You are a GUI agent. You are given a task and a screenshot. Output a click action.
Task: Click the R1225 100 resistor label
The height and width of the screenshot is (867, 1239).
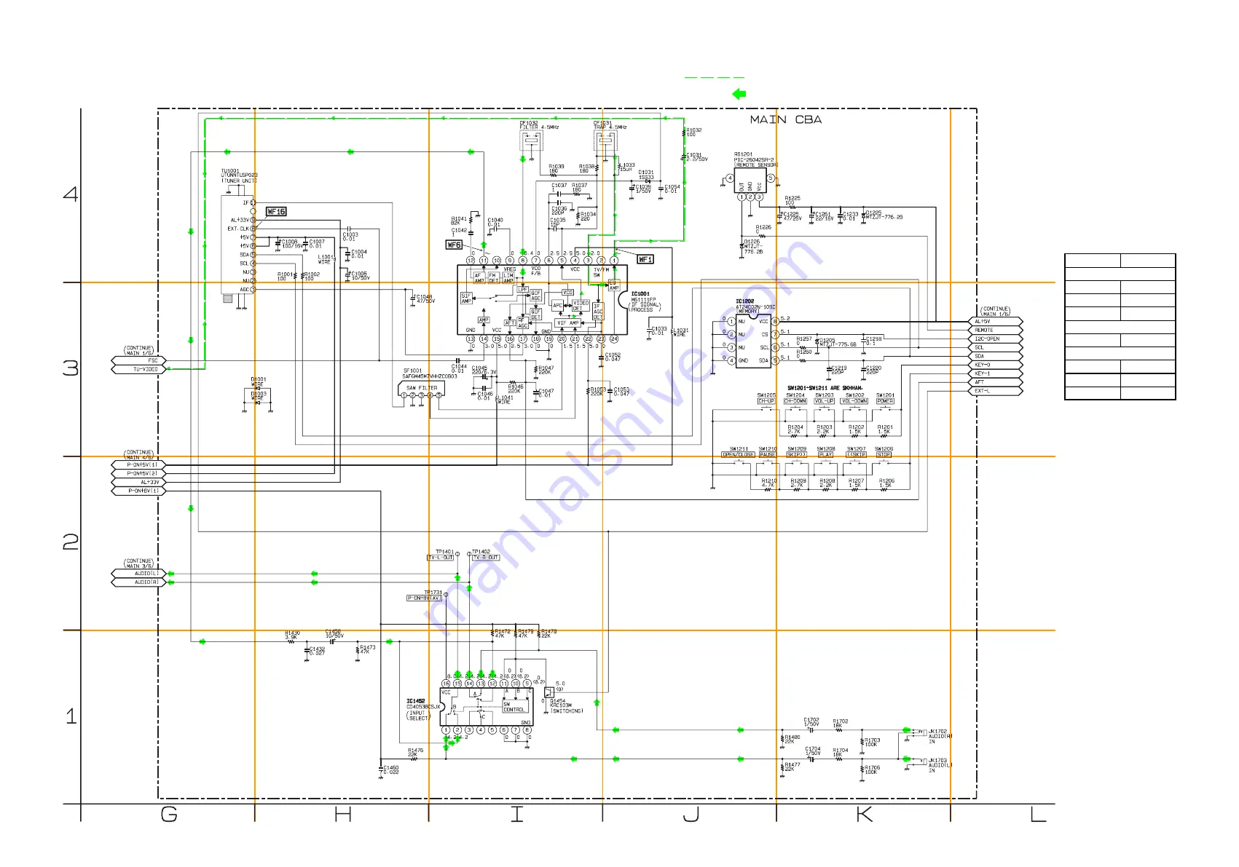point(792,200)
